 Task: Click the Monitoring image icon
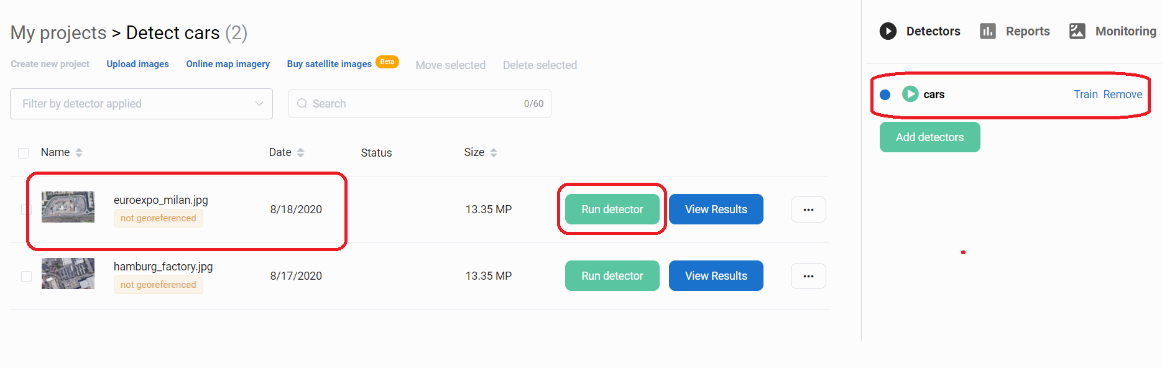[x=1077, y=31]
